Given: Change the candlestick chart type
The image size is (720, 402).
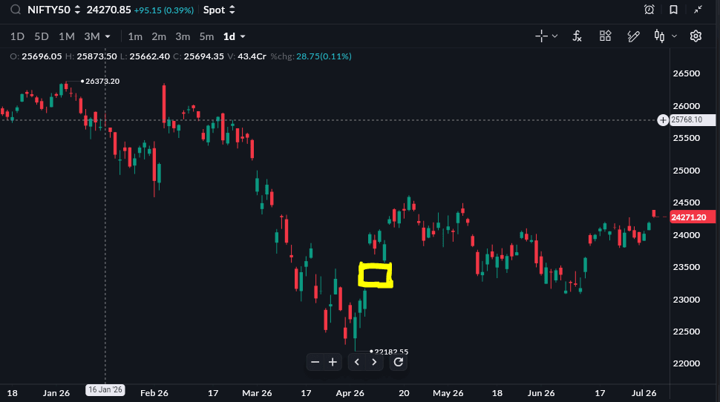Looking at the screenshot, I should pos(659,36).
